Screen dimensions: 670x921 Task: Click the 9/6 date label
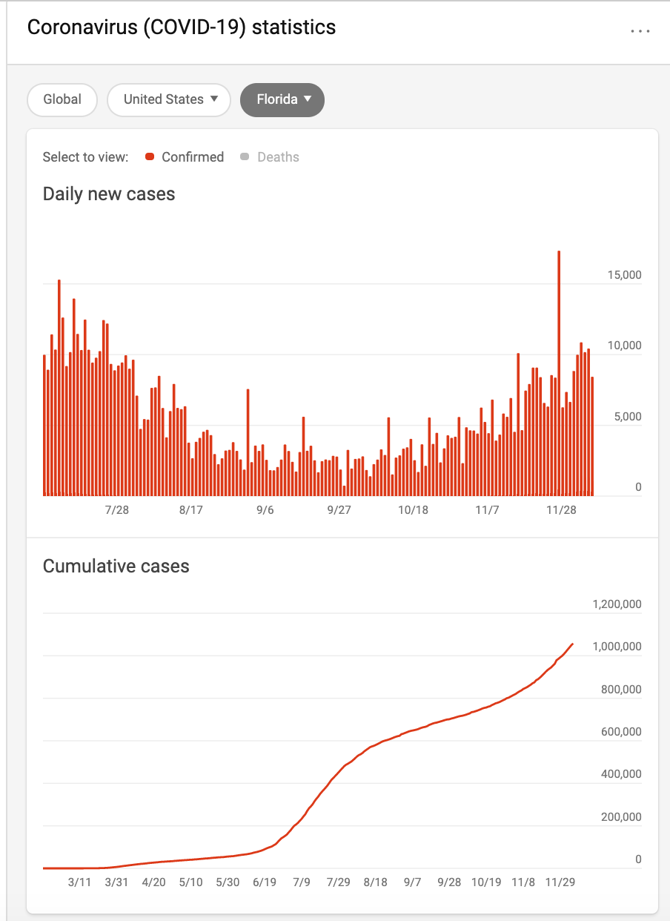point(265,510)
